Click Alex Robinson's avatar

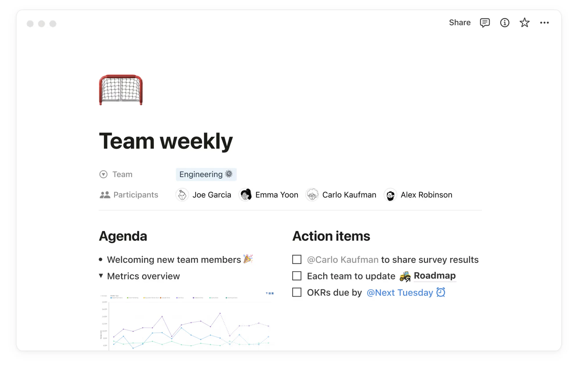click(390, 195)
